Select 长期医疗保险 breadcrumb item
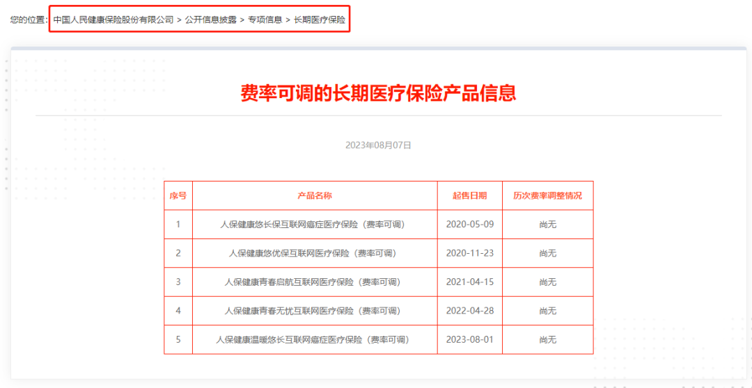752x388 pixels. click(x=320, y=20)
